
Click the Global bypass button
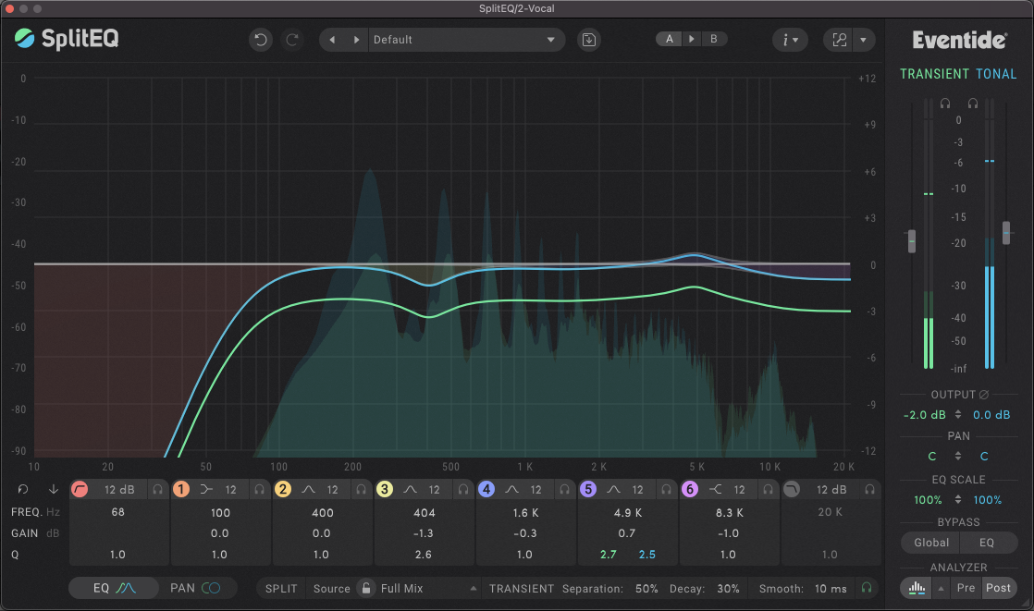click(x=931, y=543)
